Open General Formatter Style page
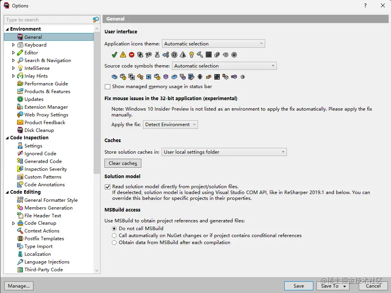Screen dimensions: 391x293 point(51,200)
